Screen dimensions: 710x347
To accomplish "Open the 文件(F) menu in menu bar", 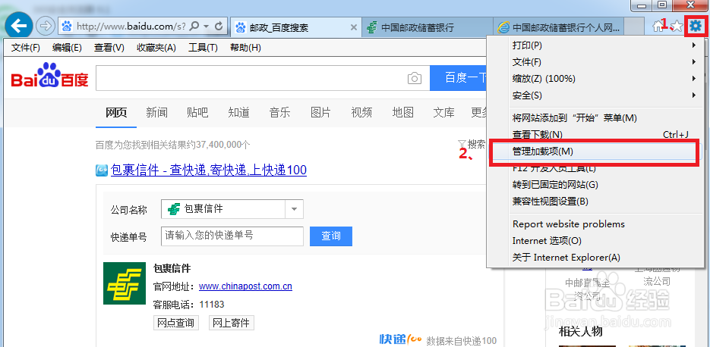I will (25, 48).
